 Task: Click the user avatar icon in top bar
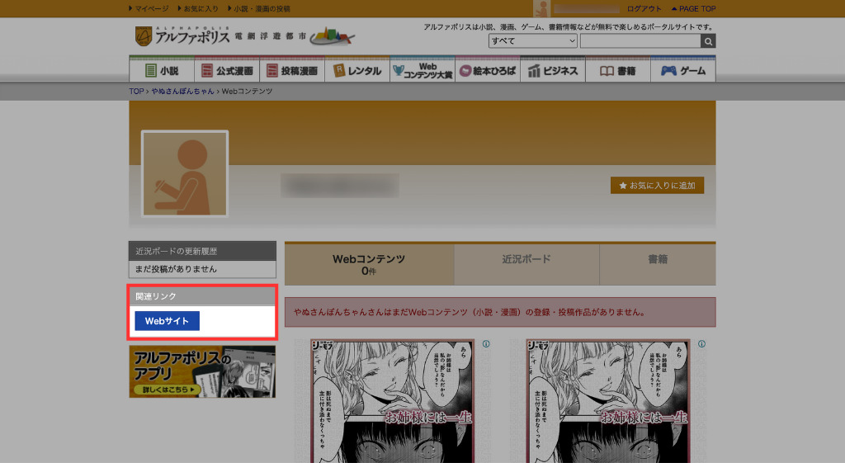click(x=541, y=8)
